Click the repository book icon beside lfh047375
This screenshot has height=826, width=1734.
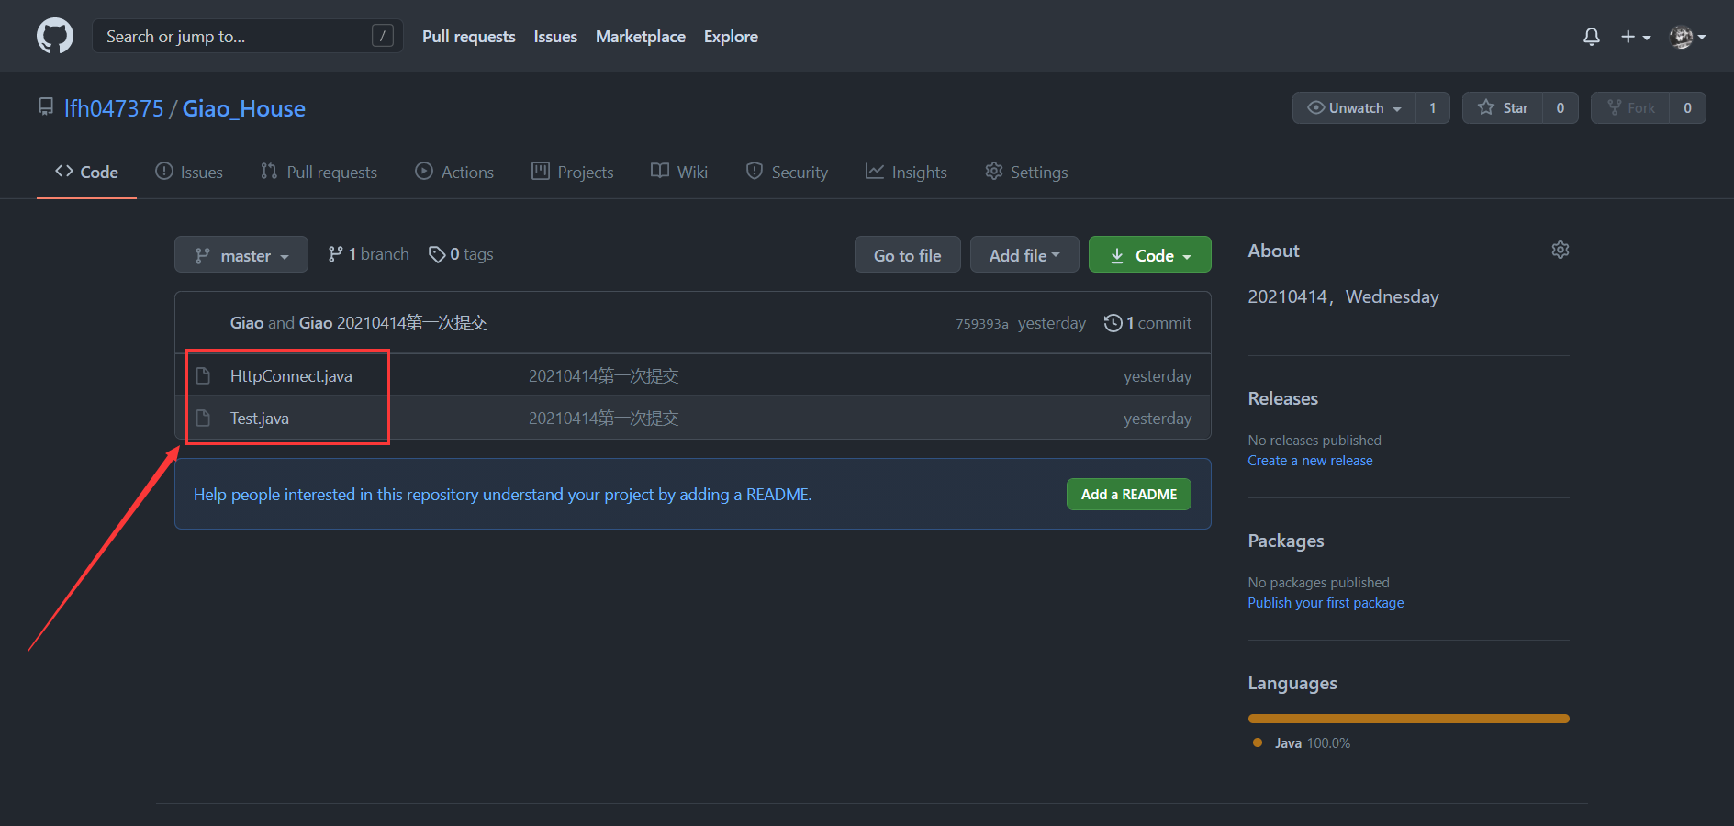click(46, 107)
